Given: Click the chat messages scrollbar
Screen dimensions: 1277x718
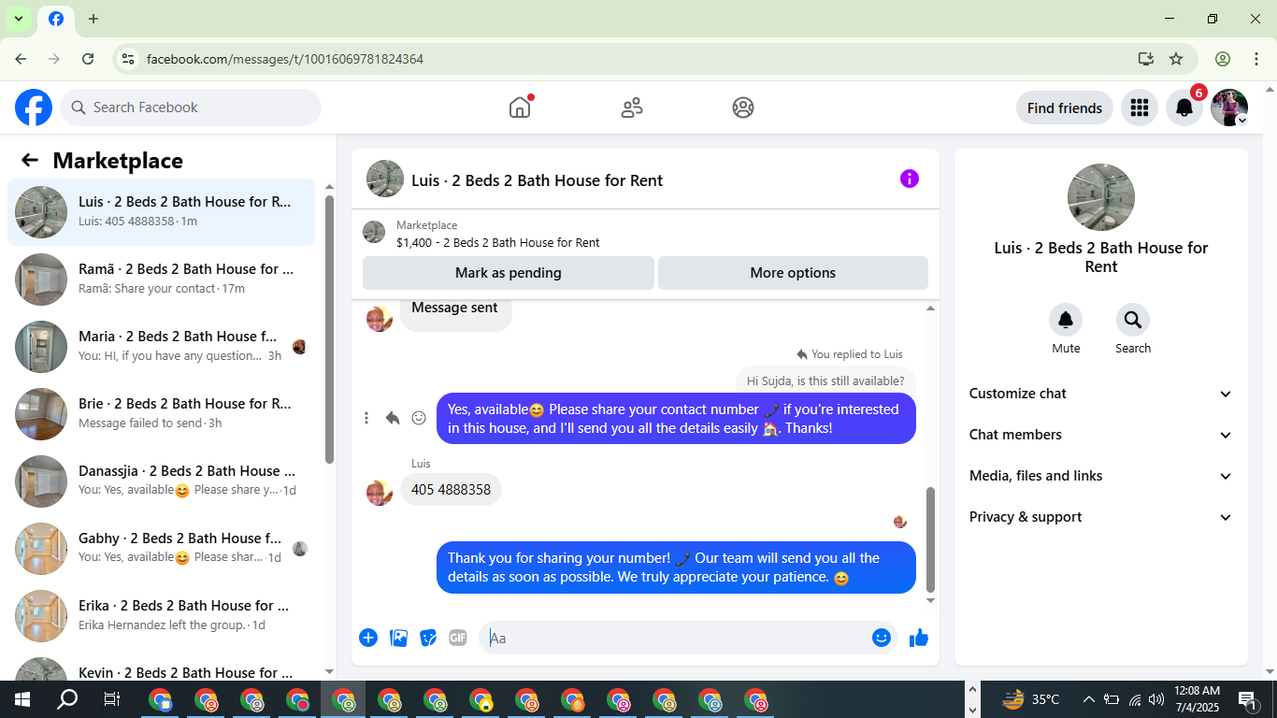Looking at the screenshot, I should click(930, 539).
